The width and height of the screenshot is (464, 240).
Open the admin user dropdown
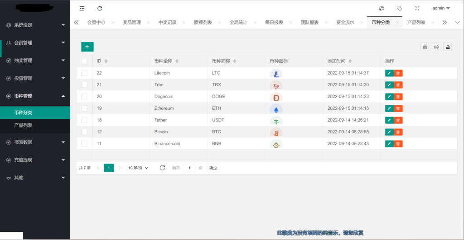pyautogui.click(x=441, y=8)
